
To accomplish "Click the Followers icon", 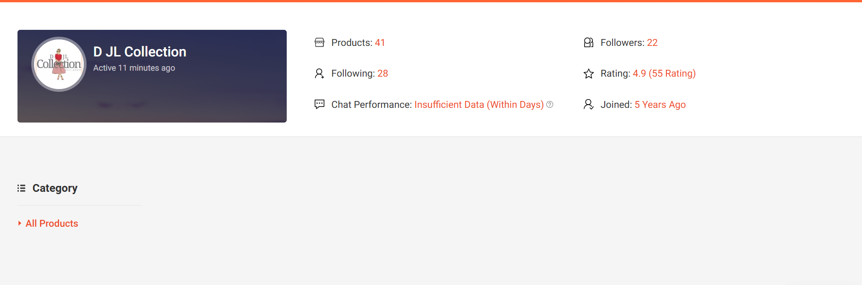I will (x=589, y=43).
